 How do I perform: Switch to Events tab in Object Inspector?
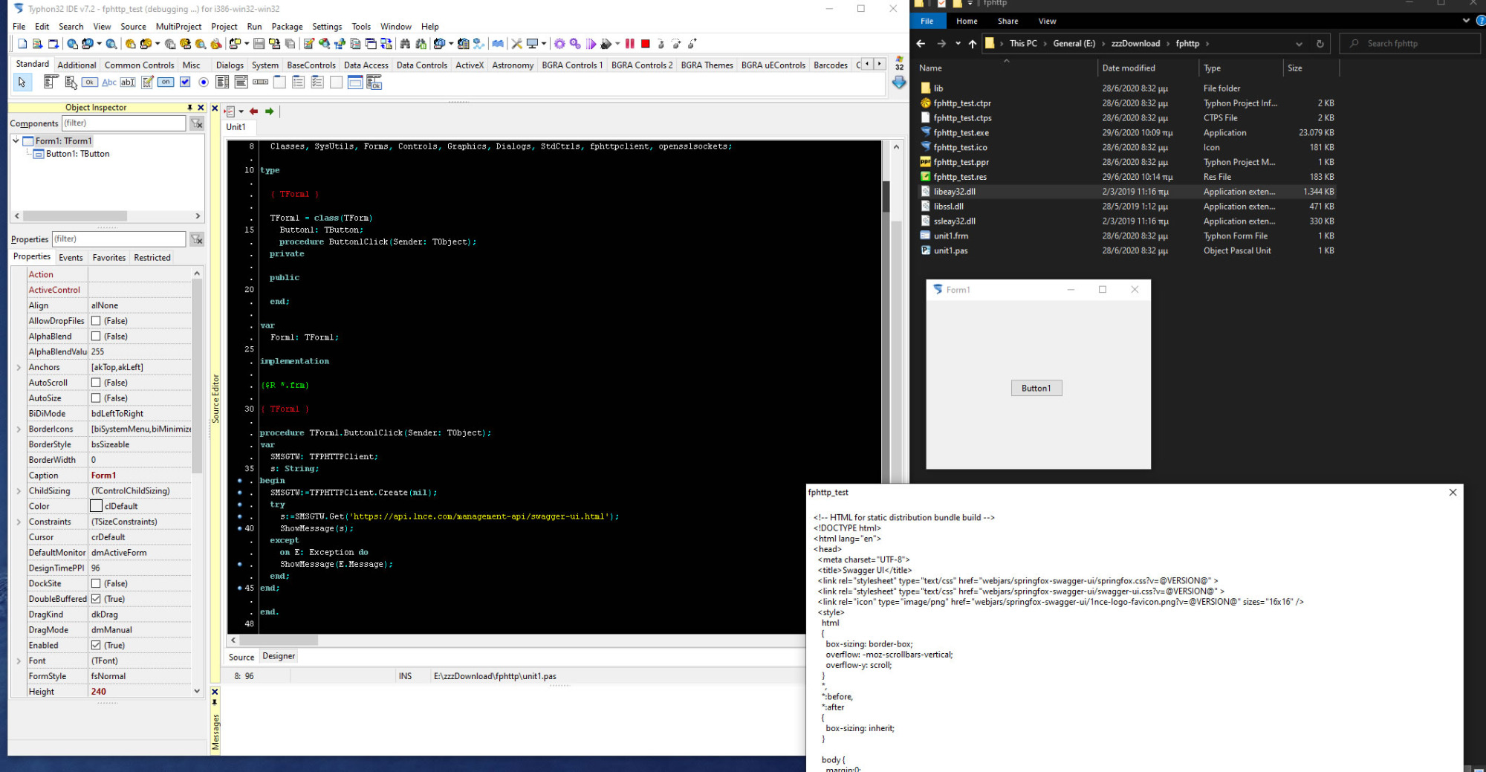tap(71, 258)
